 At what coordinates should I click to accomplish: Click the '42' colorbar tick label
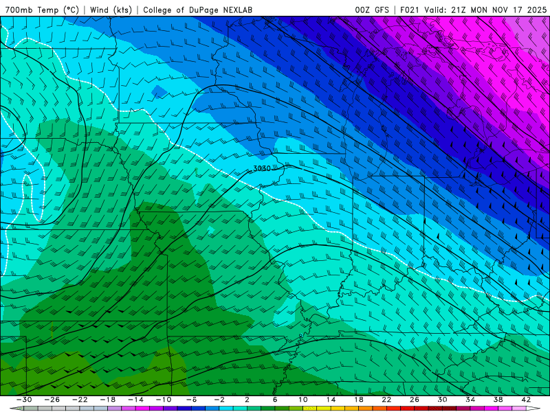(526, 400)
